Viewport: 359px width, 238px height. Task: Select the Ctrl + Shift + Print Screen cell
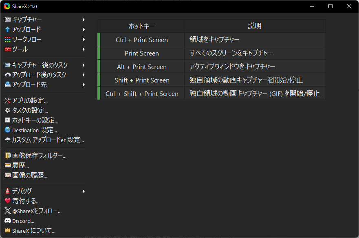[x=142, y=93]
